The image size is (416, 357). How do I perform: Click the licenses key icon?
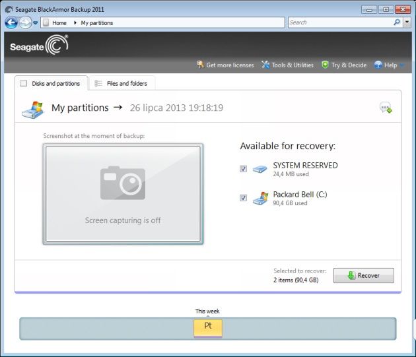[x=200, y=65]
